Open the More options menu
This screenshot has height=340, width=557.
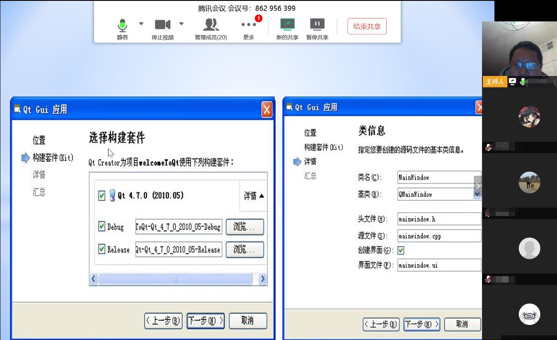(249, 25)
